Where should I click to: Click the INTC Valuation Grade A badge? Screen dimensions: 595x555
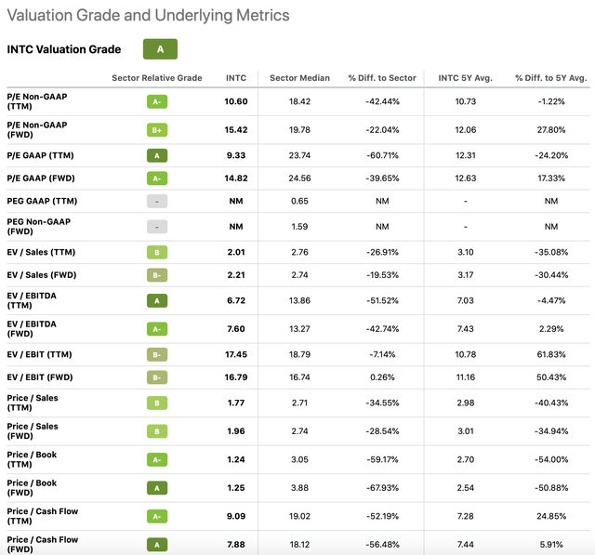click(x=160, y=49)
